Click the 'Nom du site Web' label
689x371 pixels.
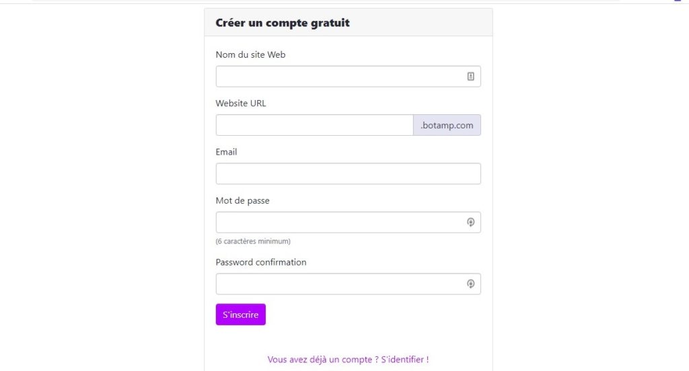[250, 55]
